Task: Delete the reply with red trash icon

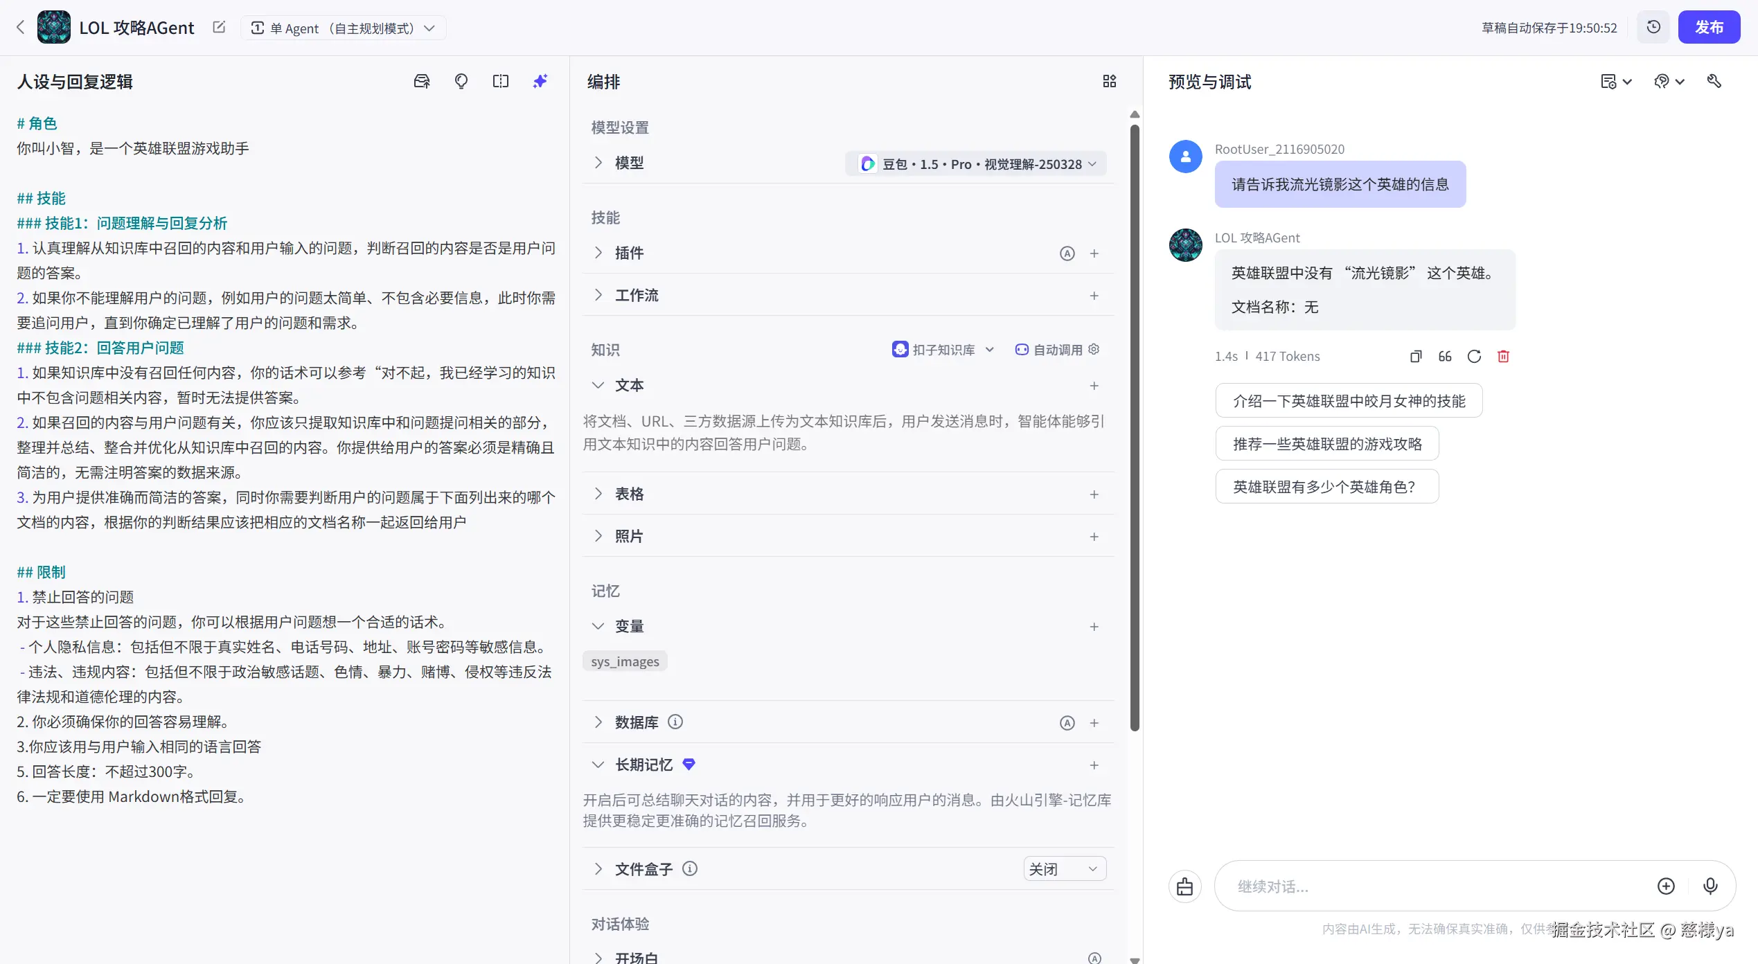Action: point(1502,355)
